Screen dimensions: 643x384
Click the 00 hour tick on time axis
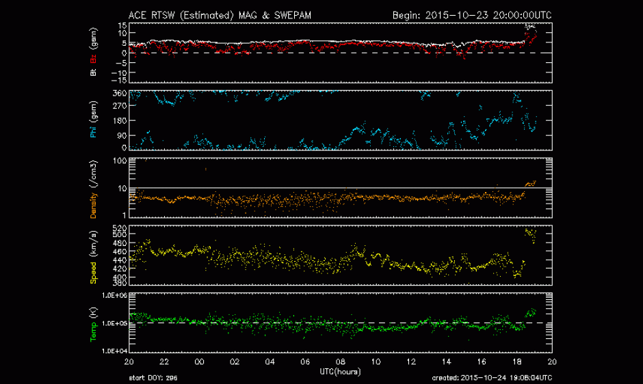coord(200,361)
